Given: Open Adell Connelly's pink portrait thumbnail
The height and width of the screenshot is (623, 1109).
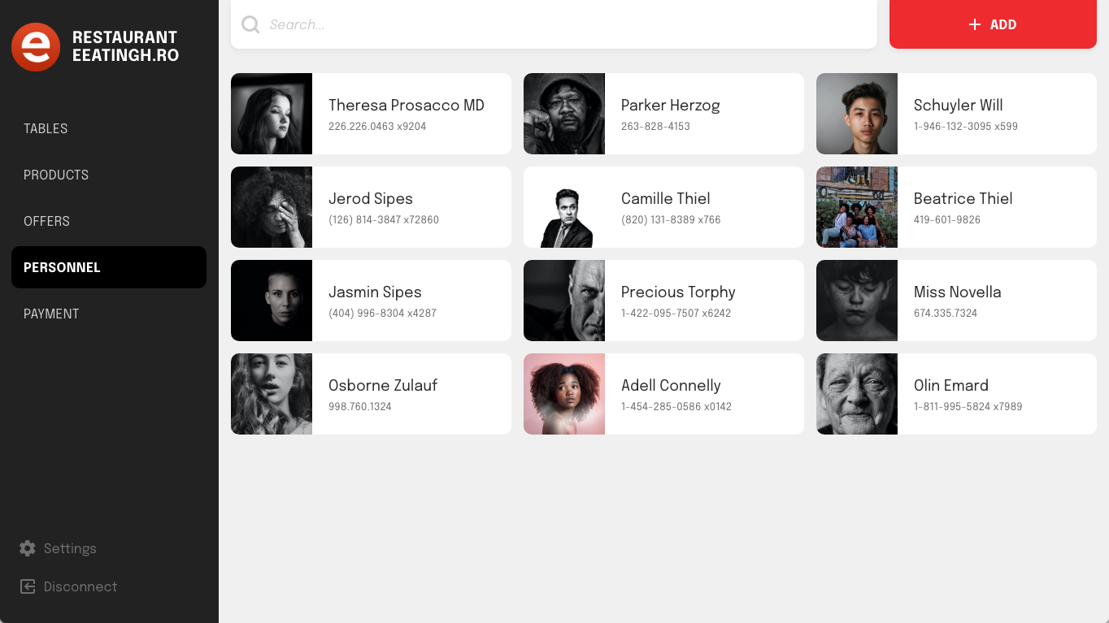Looking at the screenshot, I should (564, 394).
